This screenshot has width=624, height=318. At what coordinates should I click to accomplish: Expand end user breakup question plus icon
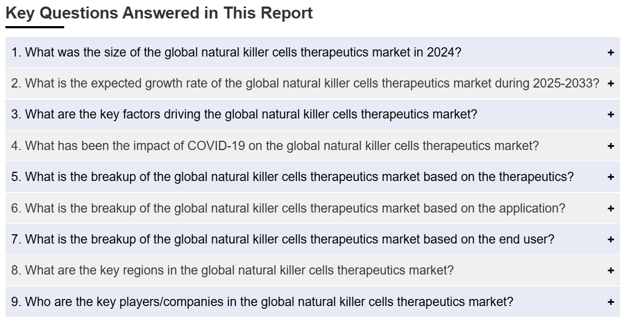tap(611, 239)
